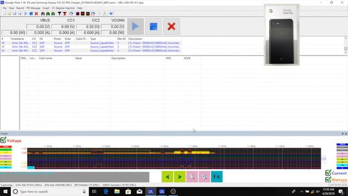The image size is (348, 196).
Task: Click the large red X clear button
Action: coord(171,27)
